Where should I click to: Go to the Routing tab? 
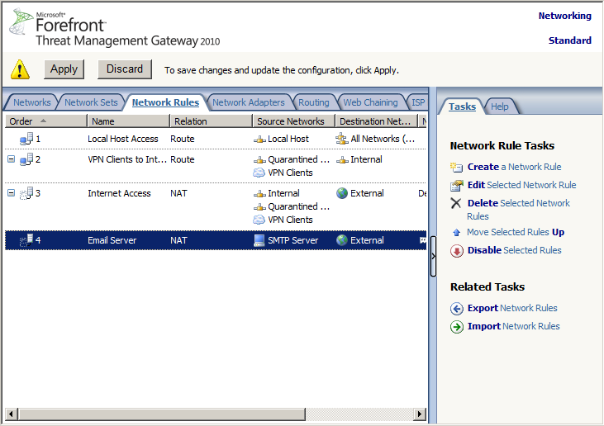click(x=313, y=102)
